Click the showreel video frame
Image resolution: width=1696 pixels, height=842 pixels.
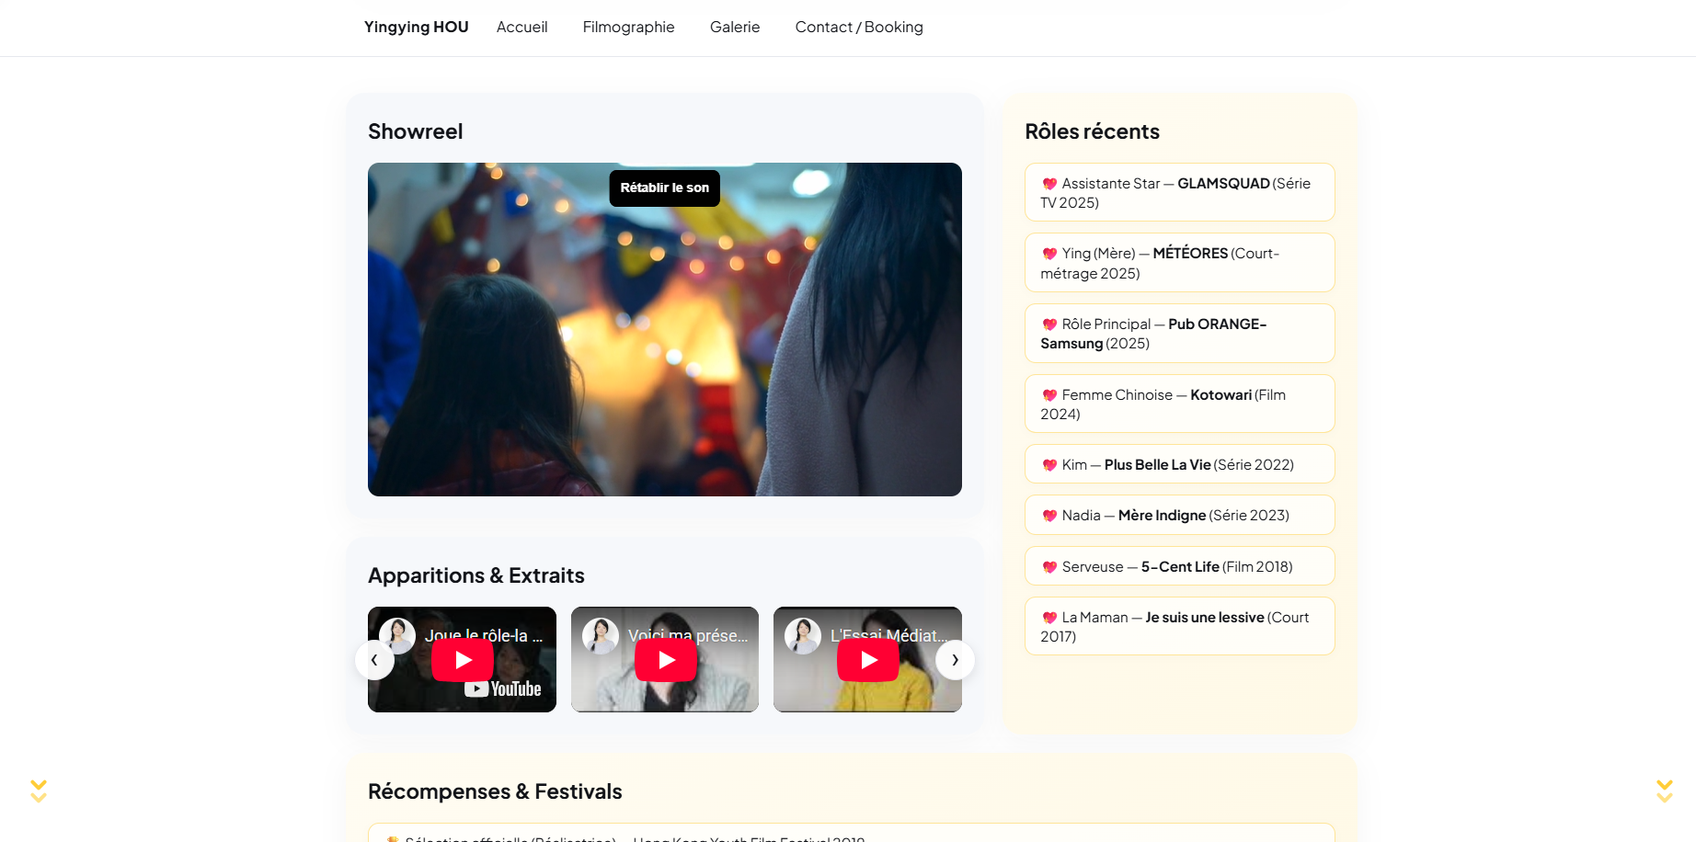click(x=664, y=349)
